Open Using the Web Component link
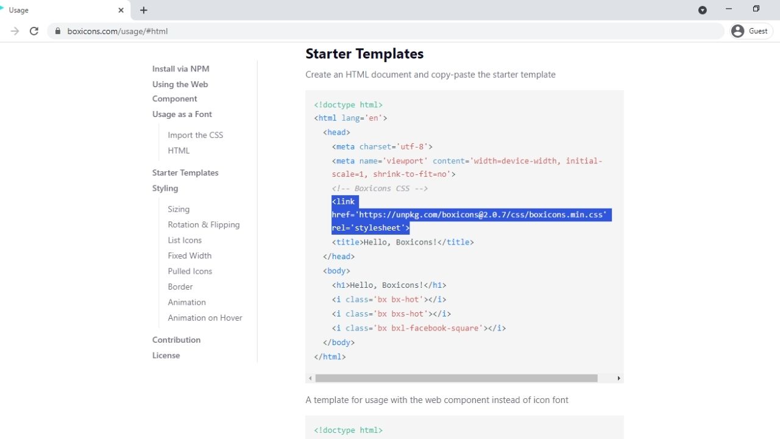Image resolution: width=780 pixels, height=439 pixels. point(180,91)
